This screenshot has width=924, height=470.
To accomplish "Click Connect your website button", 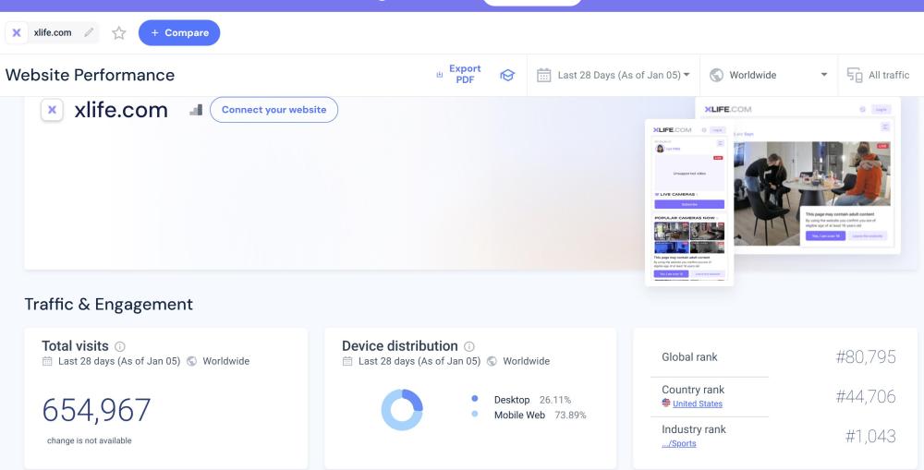I will (274, 110).
